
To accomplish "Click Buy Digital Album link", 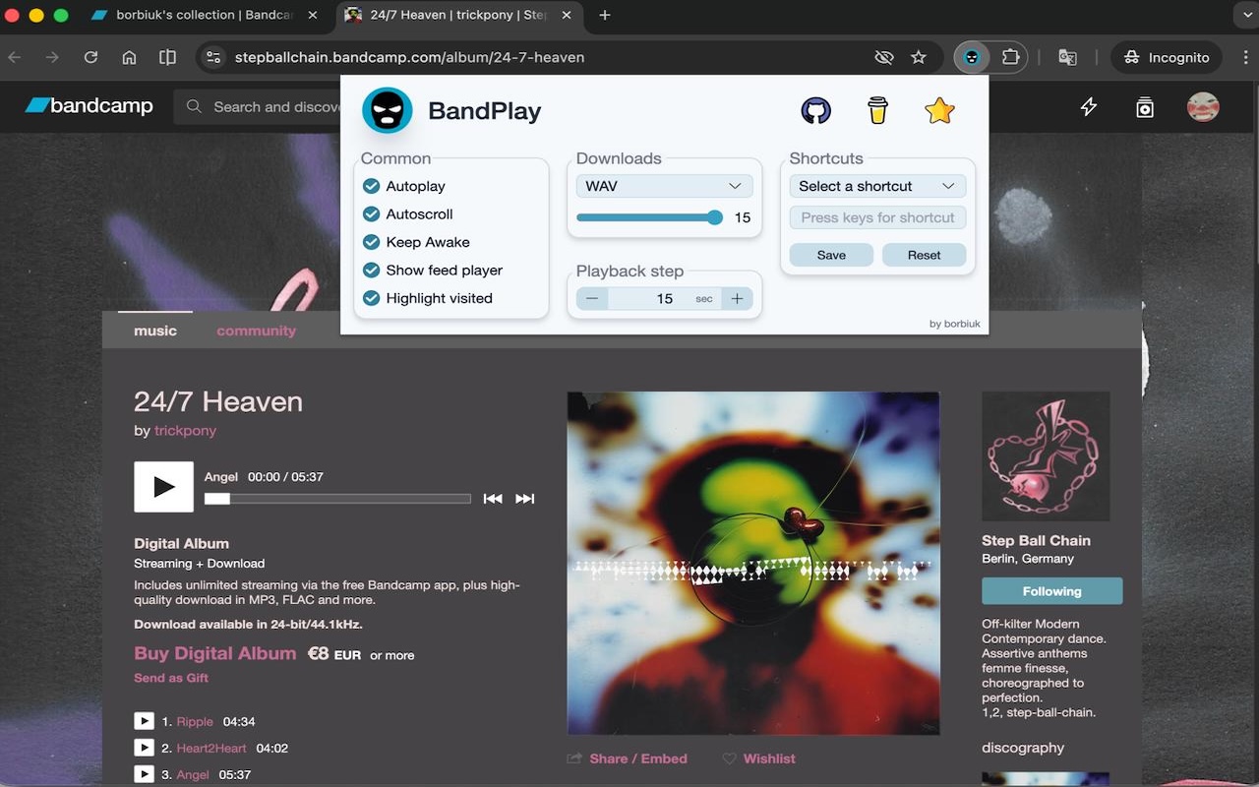I will pos(215,653).
